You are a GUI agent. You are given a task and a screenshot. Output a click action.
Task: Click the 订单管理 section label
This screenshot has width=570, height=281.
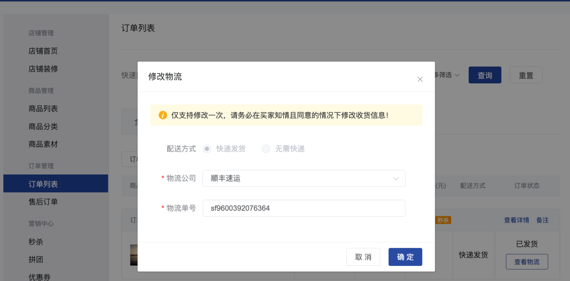[x=41, y=166]
